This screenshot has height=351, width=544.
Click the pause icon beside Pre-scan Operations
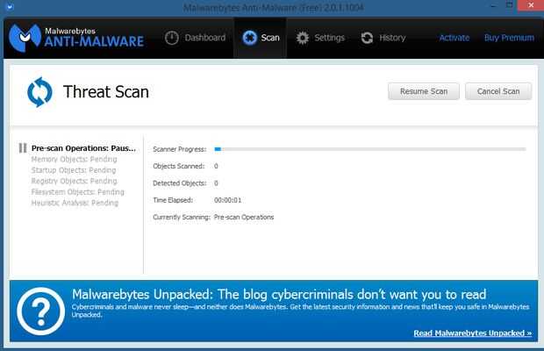(23, 148)
